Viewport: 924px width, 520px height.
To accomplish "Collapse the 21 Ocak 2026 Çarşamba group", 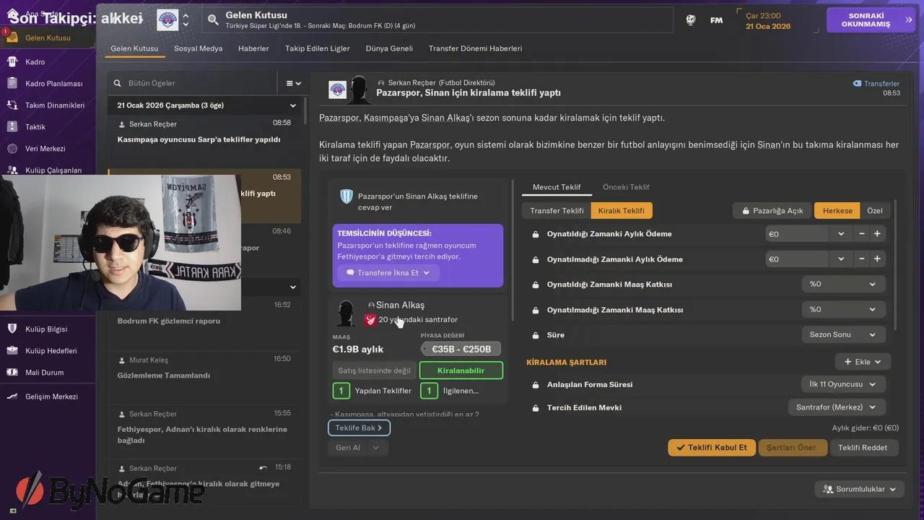I will 293,105.
